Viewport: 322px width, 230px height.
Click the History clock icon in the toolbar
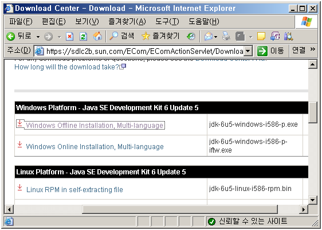(191, 37)
